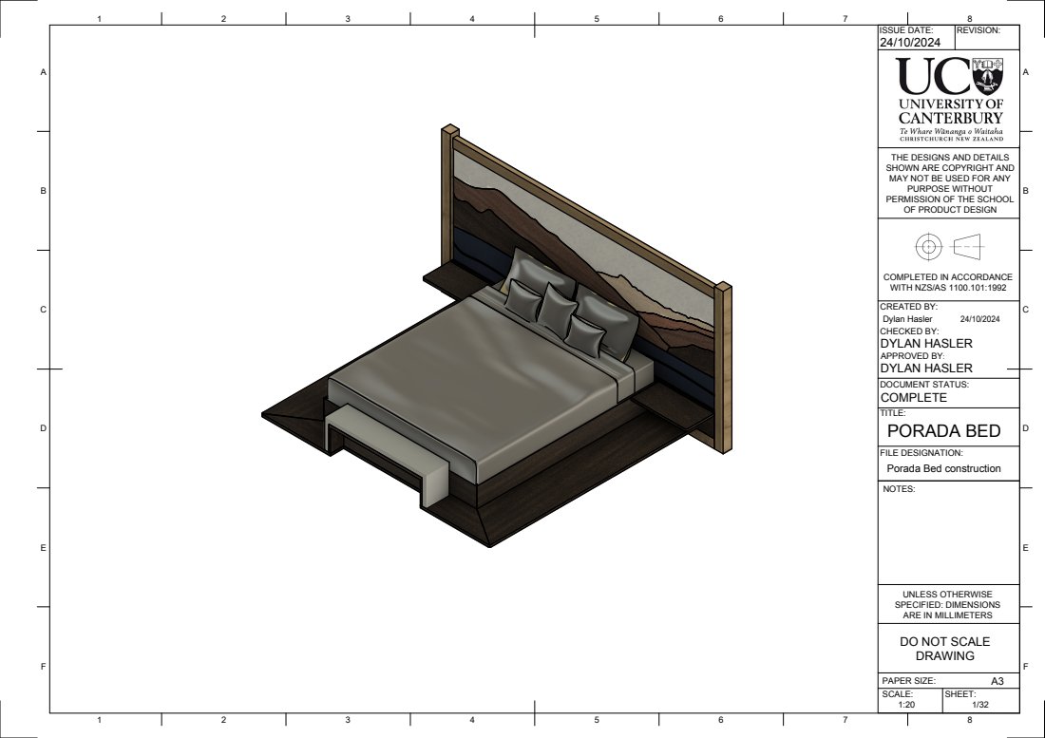Click the 'CHECKED BY:' label
Viewport: 1045px width, 738px height.
coord(909,331)
